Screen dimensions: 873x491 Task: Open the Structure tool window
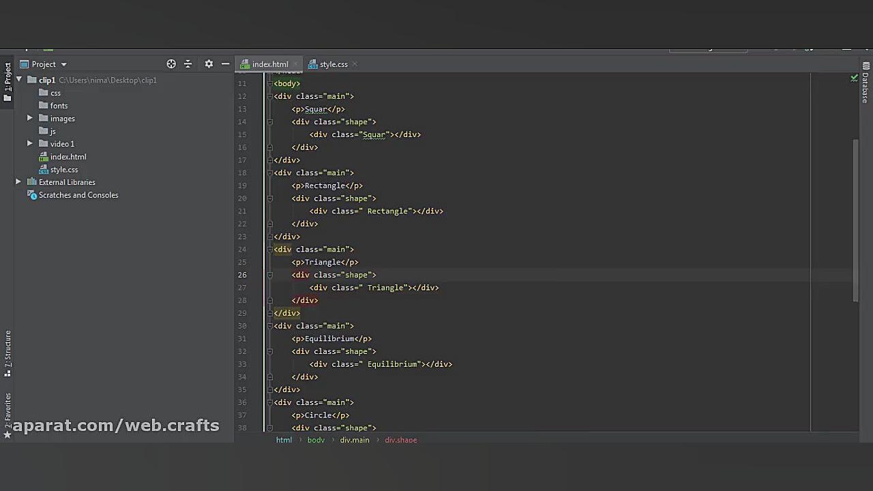(8, 348)
